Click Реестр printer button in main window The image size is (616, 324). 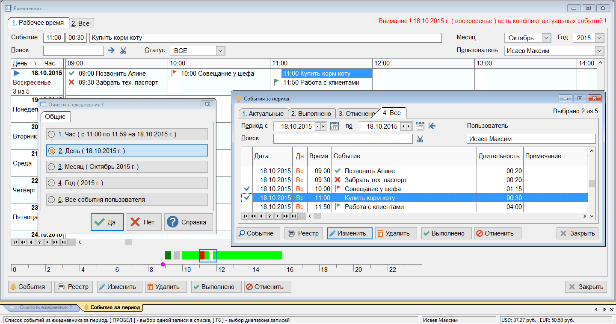tap(74, 287)
